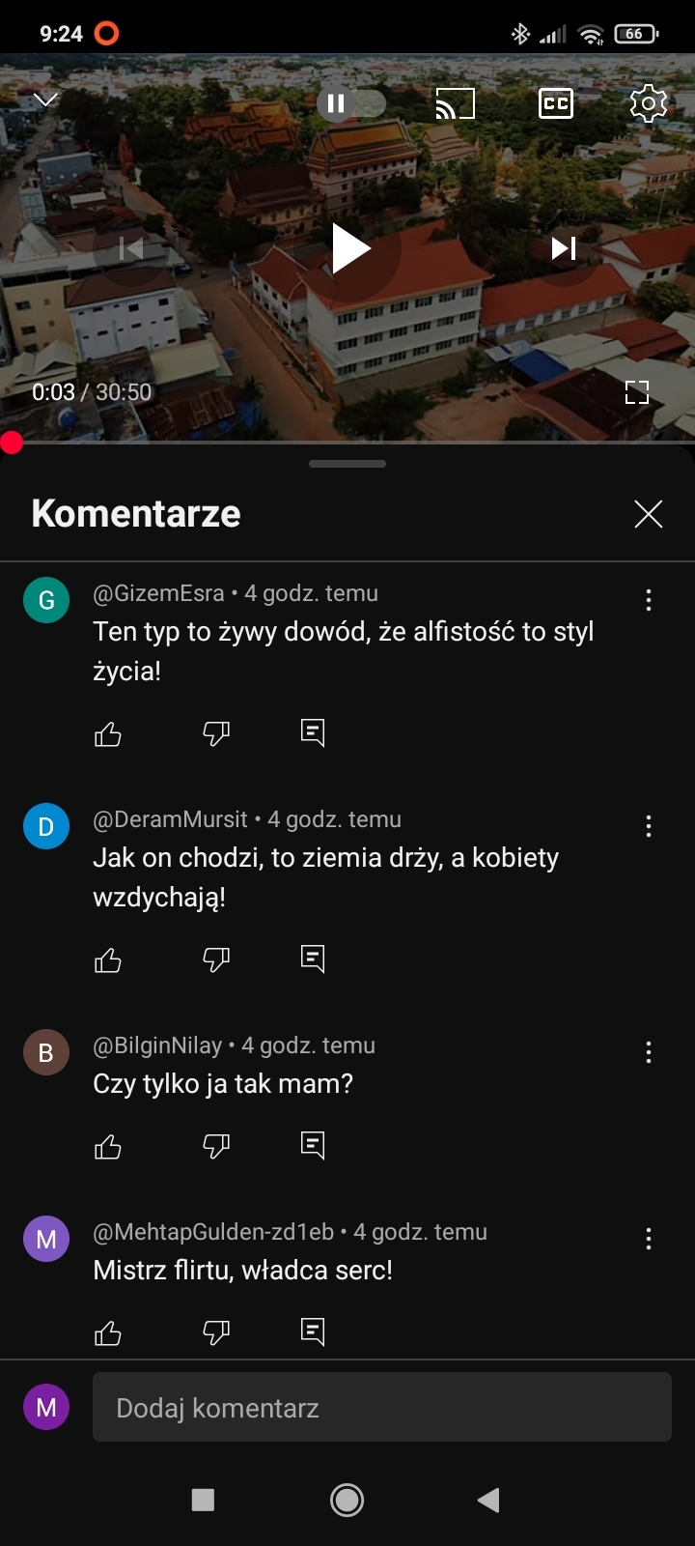Tap the Dodaj komentarz input field
Image resolution: width=695 pixels, height=1546 pixels.
[x=381, y=1408]
